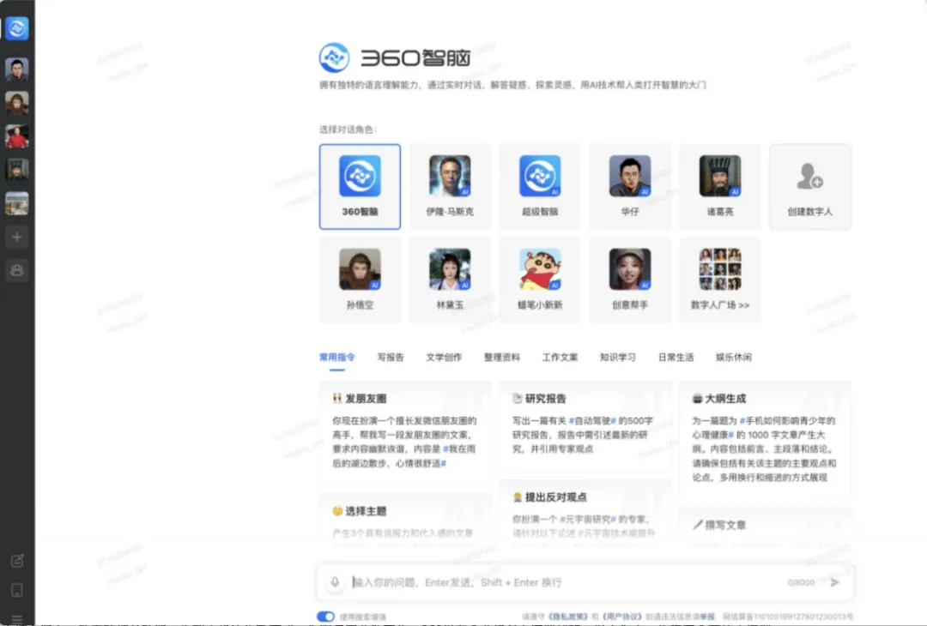Choose the 撰写文章 prompt card
The width and height of the screenshot is (927, 626).
765,527
